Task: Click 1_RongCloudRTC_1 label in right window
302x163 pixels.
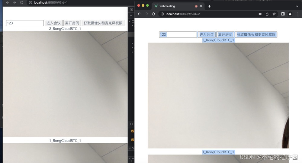Action: click(x=218, y=152)
